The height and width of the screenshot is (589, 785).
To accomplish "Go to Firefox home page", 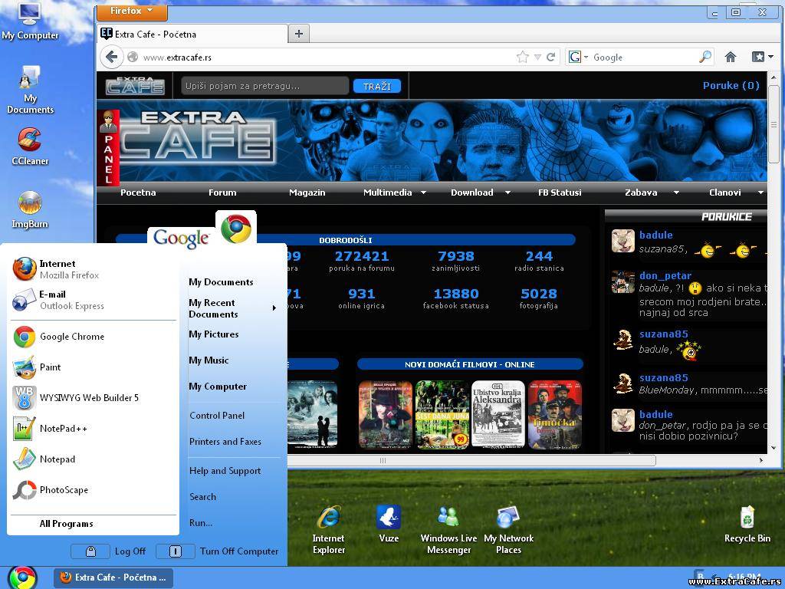I will (x=731, y=57).
